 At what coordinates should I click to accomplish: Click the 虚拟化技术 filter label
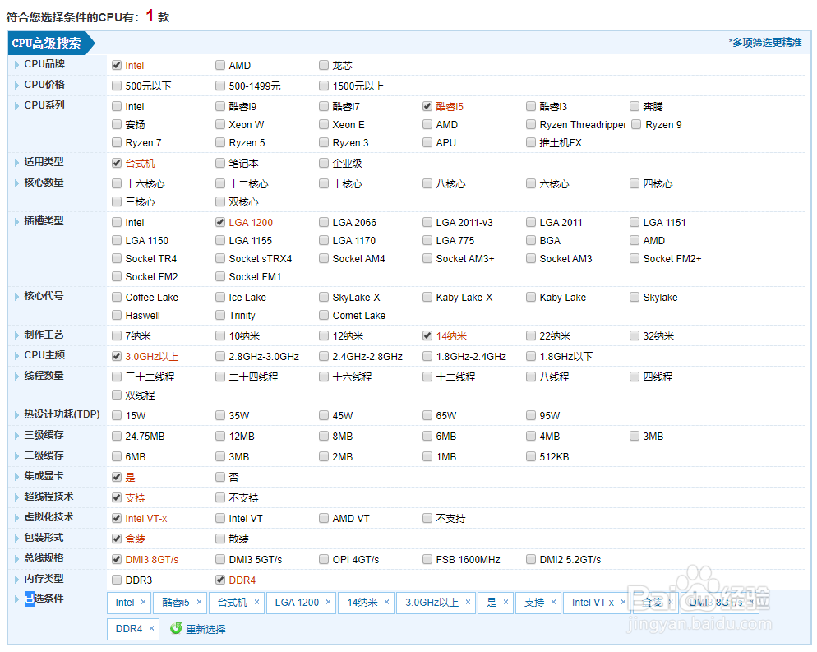tap(48, 517)
